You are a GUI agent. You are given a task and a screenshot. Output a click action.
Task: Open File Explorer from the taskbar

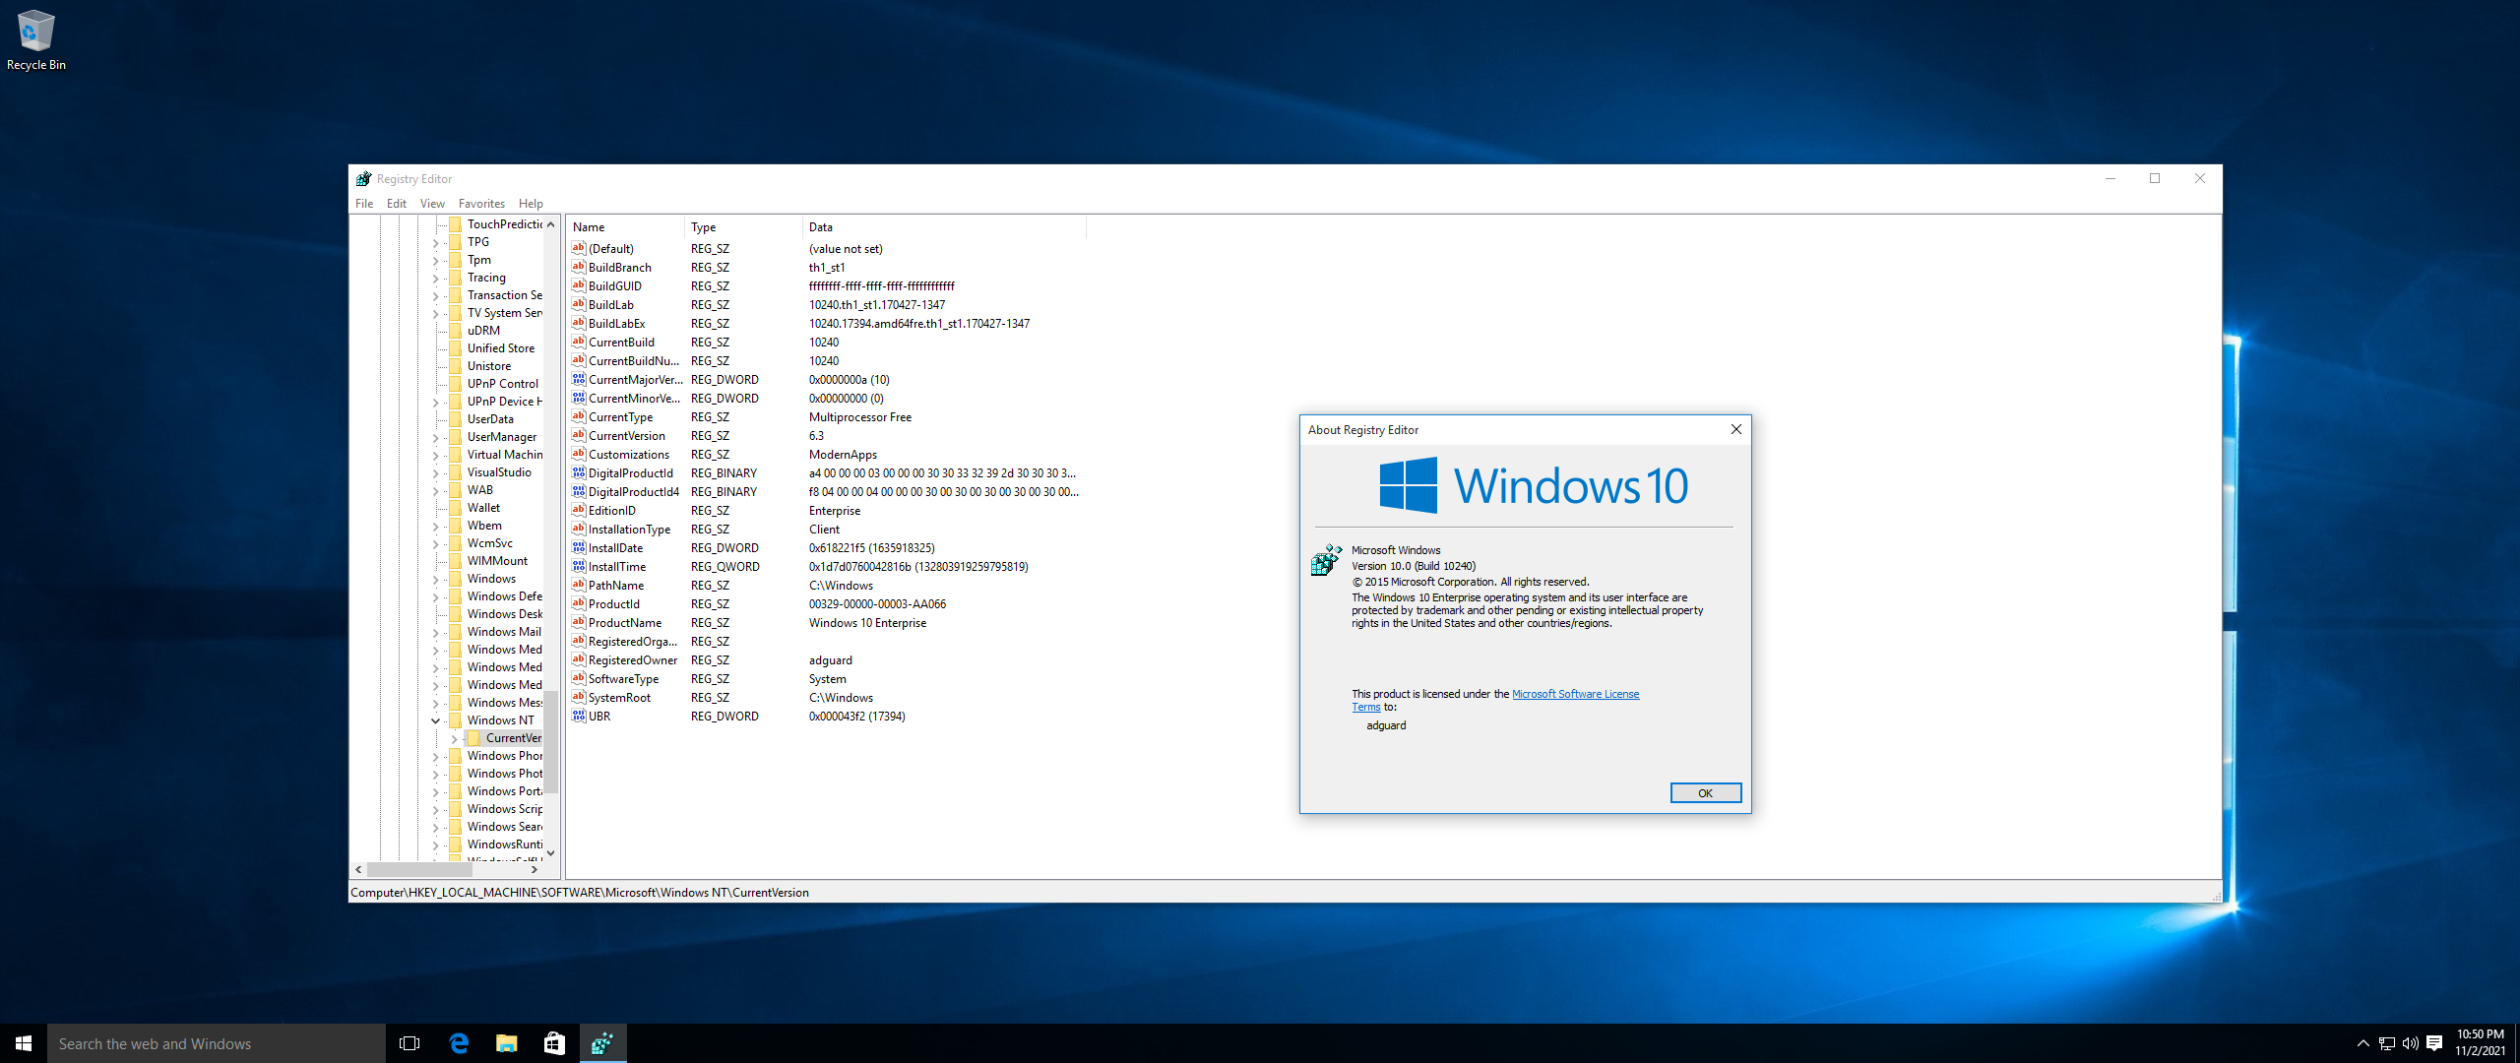pyautogui.click(x=507, y=1043)
